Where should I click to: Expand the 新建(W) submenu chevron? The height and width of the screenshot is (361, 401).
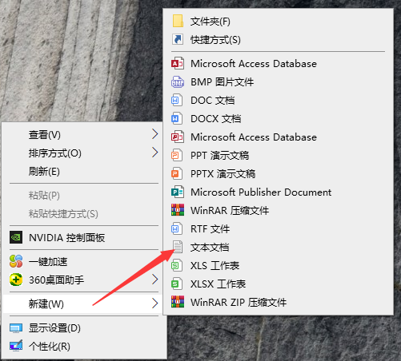point(155,303)
